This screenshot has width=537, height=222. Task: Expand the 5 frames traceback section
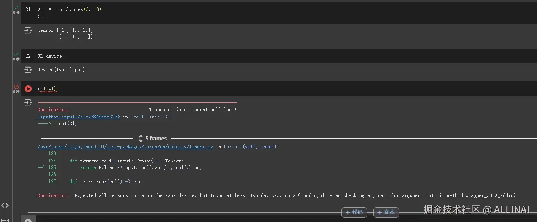click(153, 139)
